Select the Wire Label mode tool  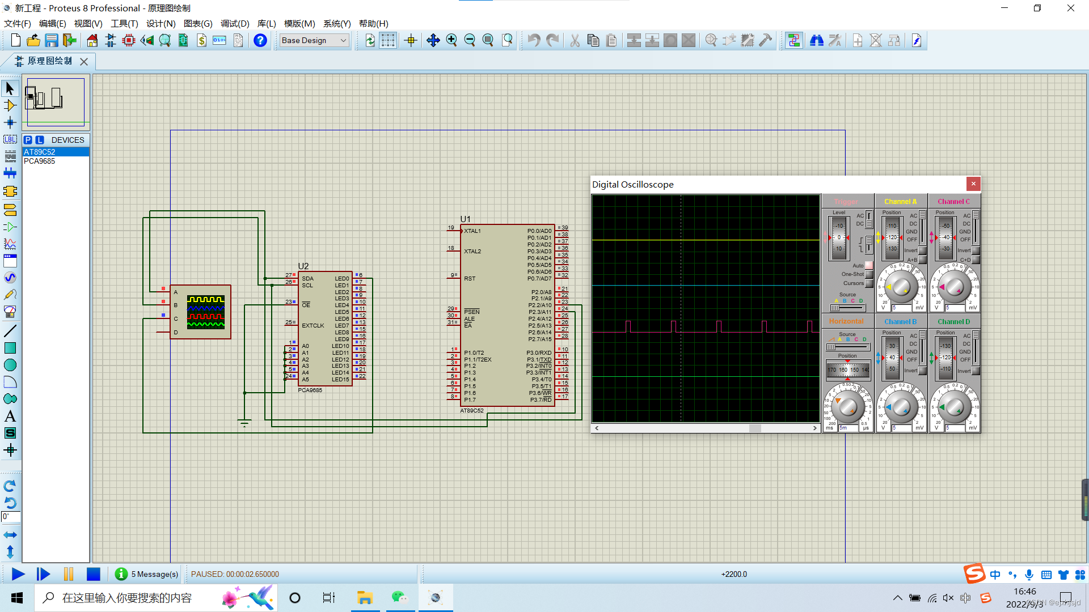(x=10, y=139)
